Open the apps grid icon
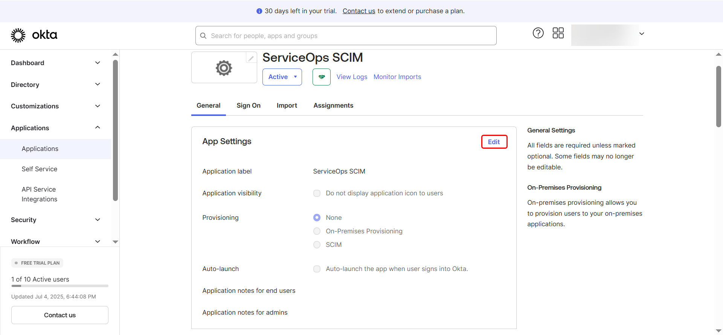Image resolution: width=723 pixels, height=335 pixels. tap(558, 33)
